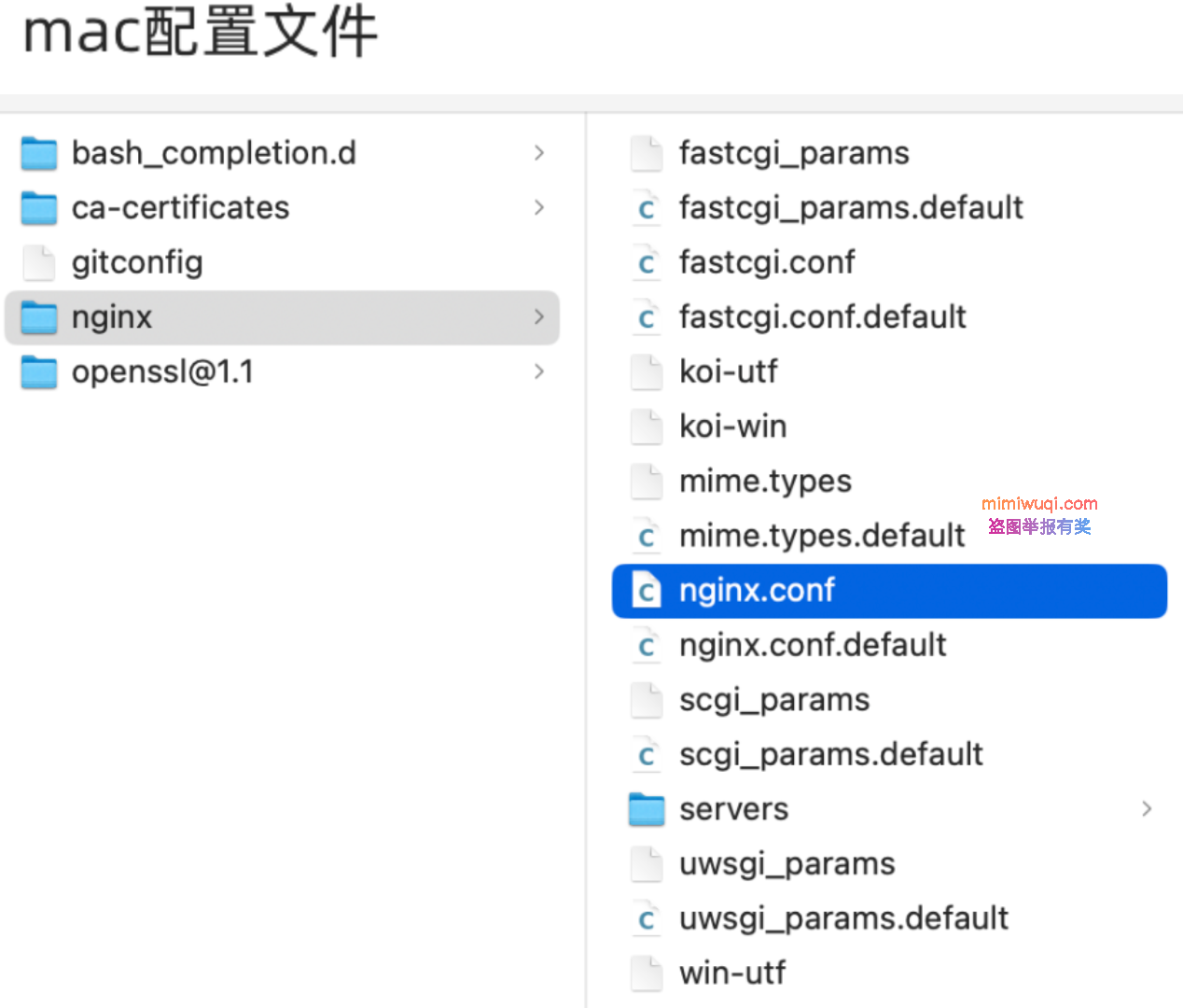Select fastcgi_params file name
The height and width of the screenshot is (1008, 1183).
[x=794, y=153]
